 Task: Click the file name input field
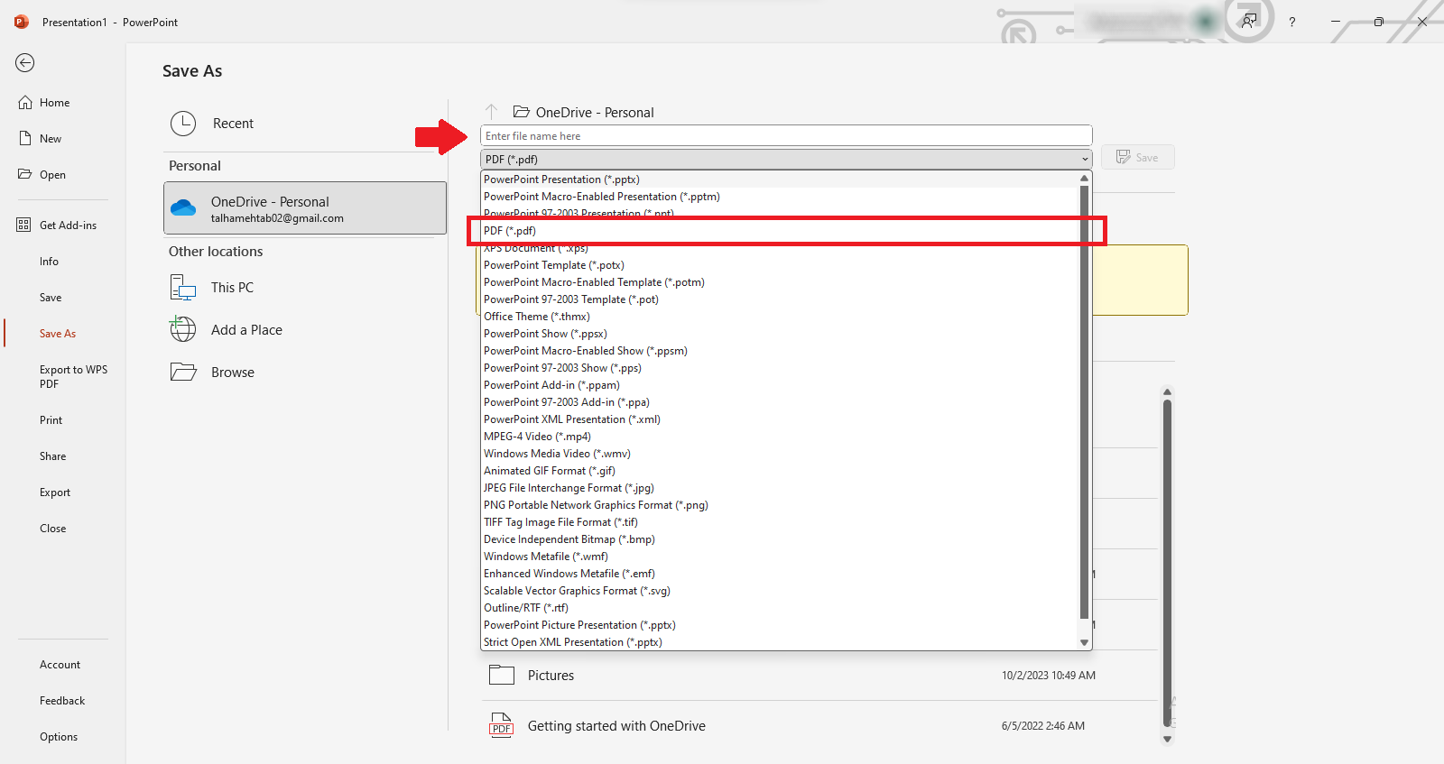(786, 136)
